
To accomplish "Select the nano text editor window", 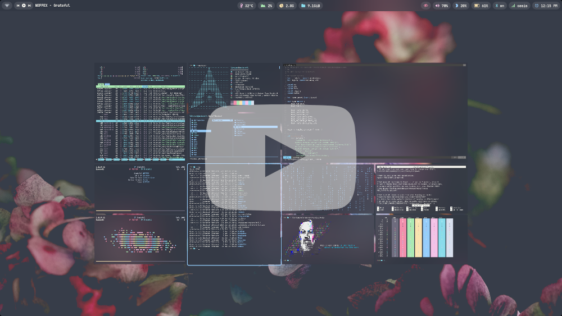I will click(421, 188).
